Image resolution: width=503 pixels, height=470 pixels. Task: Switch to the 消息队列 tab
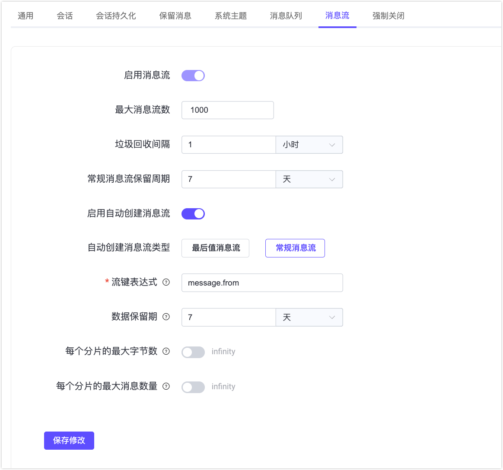coord(285,16)
